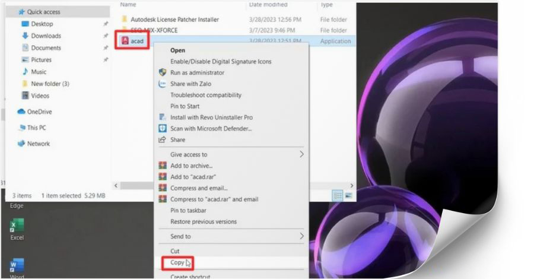Click the horizontal scrollbar left arrow
This screenshot has width=534, height=279.
116,186
